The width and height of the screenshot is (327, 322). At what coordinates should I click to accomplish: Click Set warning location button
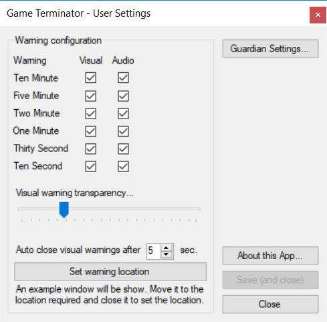click(110, 272)
